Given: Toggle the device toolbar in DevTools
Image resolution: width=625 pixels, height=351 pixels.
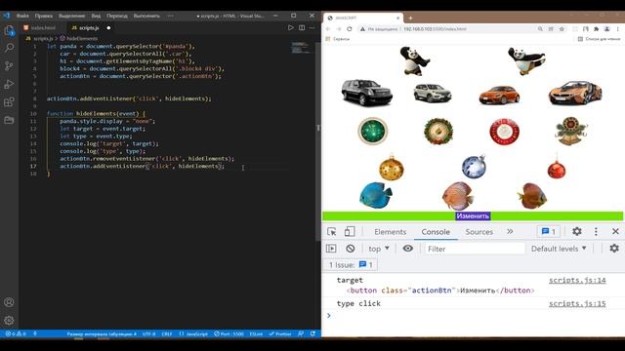Looking at the screenshot, I should click(350, 232).
